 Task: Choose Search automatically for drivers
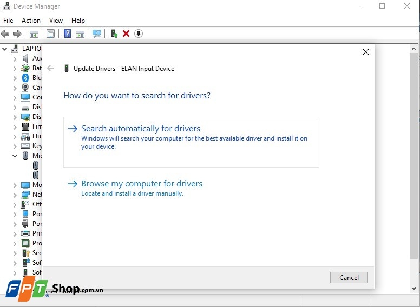pyautogui.click(x=191, y=142)
